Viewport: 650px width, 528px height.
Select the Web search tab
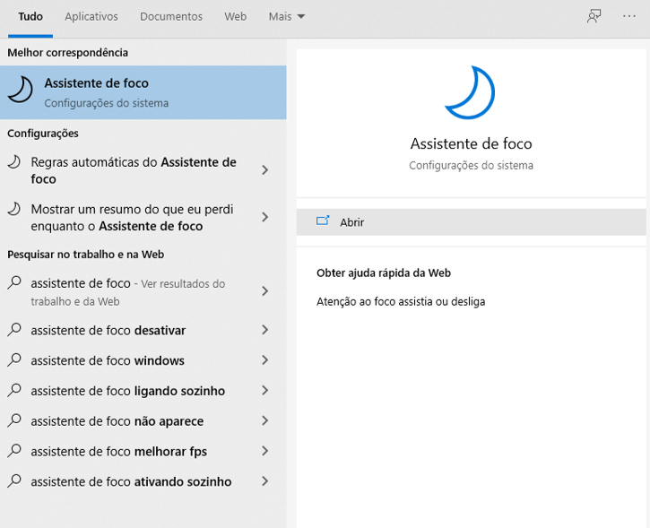pyautogui.click(x=235, y=16)
